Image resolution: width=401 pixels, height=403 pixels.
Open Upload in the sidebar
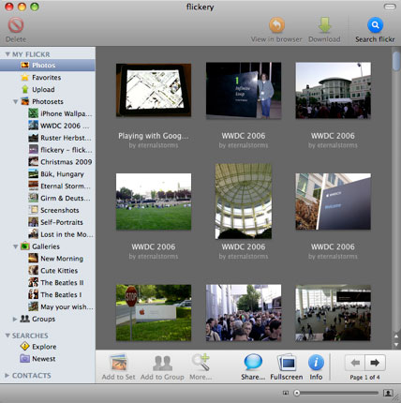pyautogui.click(x=48, y=90)
